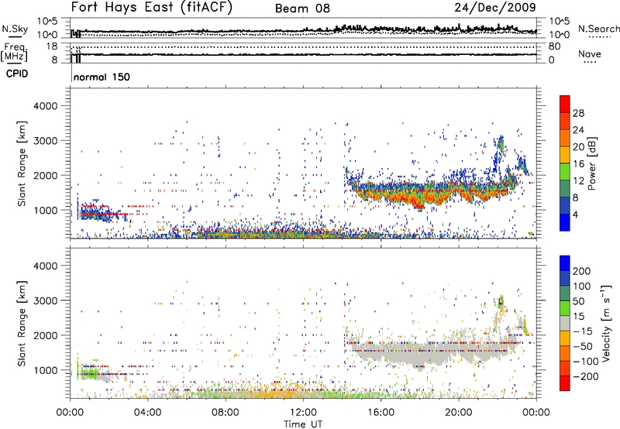
Task: Select the red top segment of Power color bar
Action: tap(565, 105)
